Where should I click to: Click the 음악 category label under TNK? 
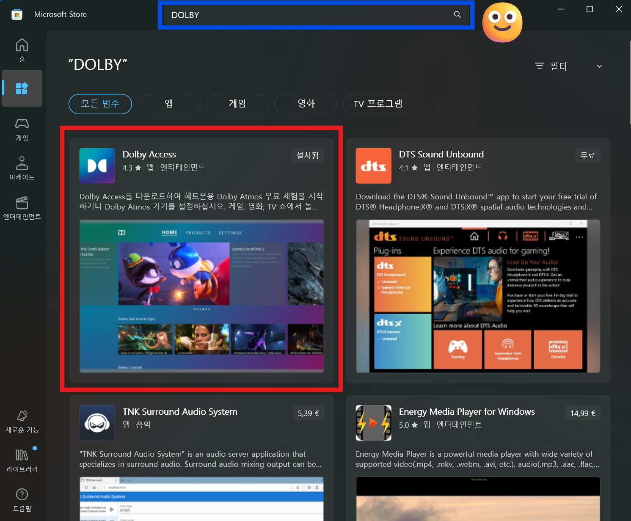pos(143,425)
